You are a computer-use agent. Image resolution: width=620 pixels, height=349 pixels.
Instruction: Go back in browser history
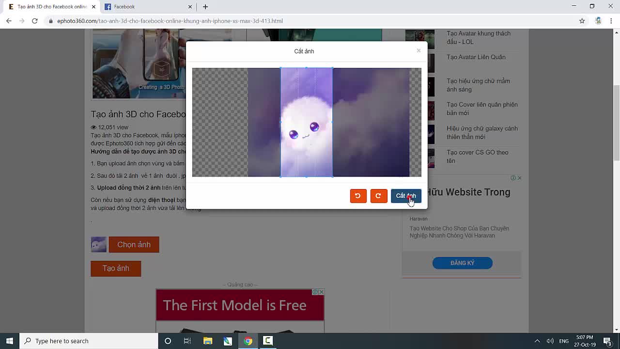coord(9,21)
